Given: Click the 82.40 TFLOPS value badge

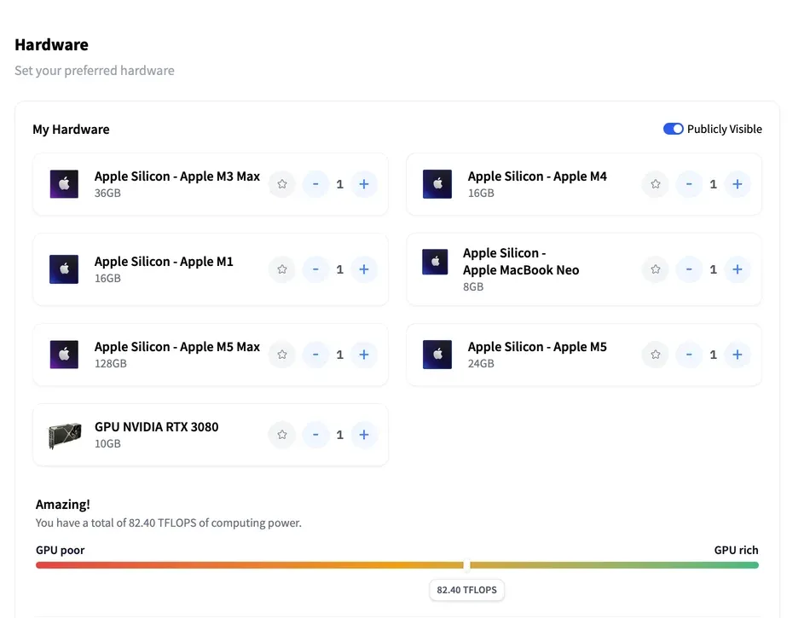Looking at the screenshot, I should [x=467, y=590].
